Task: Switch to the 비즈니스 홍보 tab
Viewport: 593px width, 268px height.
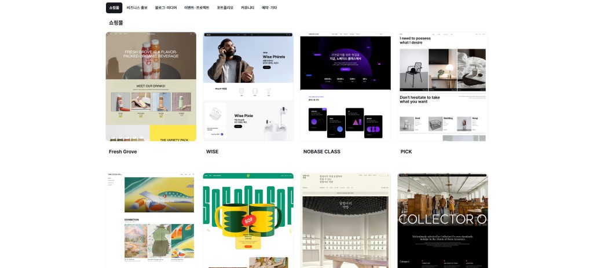Action: [x=137, y=8]
